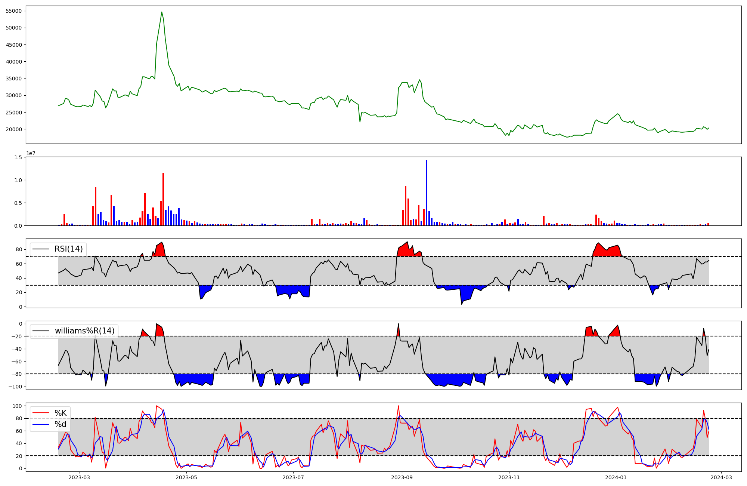Click the 2024-03 x-axis date label
The image size is (747, 486).
click(721, 477)
